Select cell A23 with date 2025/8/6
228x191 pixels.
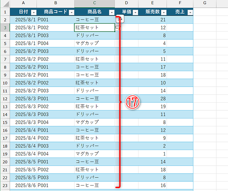pos(23,186)
